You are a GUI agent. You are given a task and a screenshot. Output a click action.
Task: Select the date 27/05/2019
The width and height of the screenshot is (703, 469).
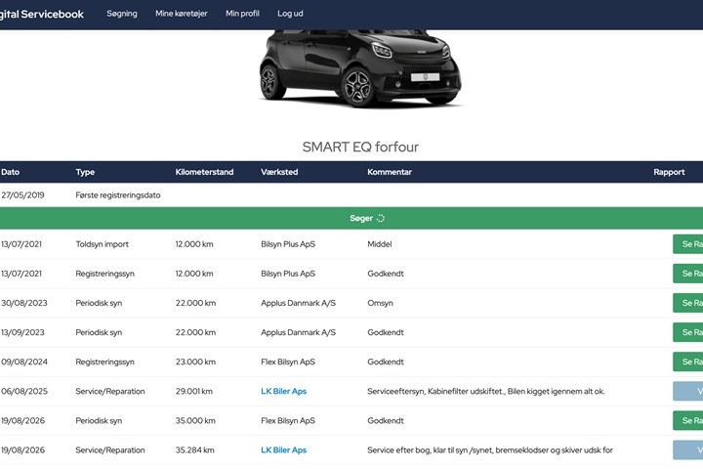[x=22, y=195]
